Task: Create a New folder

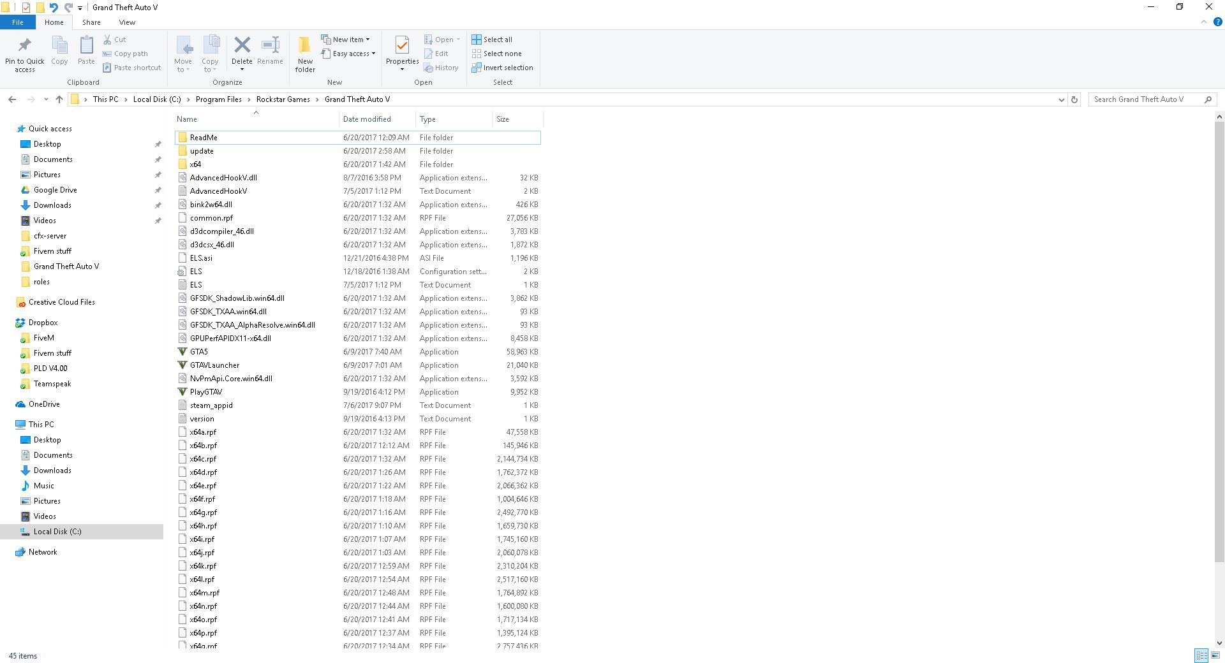Action: tap(305, 54)
